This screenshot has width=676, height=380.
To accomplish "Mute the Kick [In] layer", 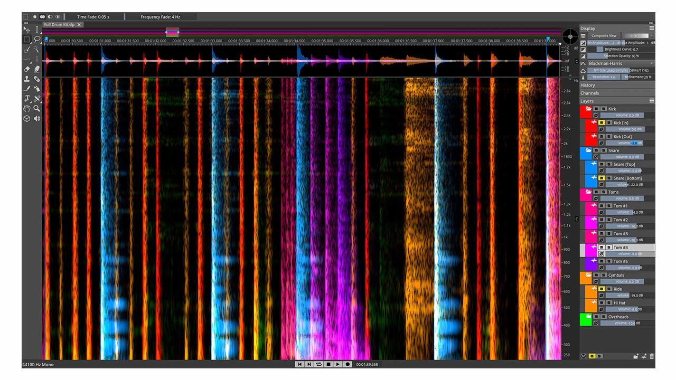I will point(601,122).
